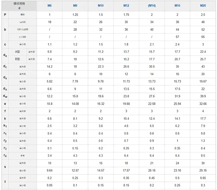Select the M6 pitch value 1
This screenshot has height=190, width=217.
[x=49, y=15]
